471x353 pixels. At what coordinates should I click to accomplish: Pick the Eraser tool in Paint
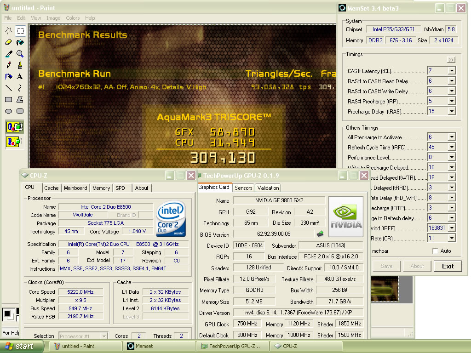tap(9, 42)
